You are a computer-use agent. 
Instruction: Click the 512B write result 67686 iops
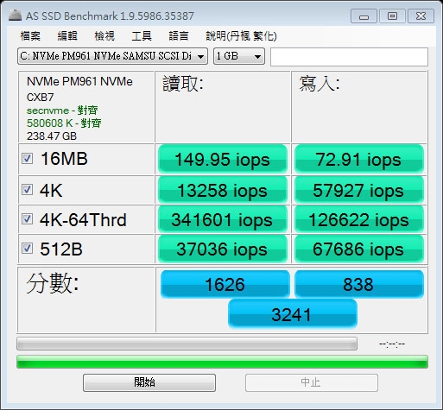coord(359,249)
